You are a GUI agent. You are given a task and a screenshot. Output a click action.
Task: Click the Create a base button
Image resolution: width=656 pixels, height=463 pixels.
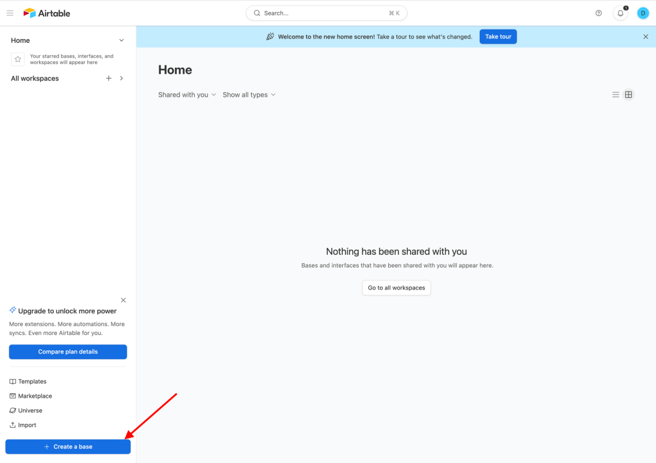(x=68, y=446)
